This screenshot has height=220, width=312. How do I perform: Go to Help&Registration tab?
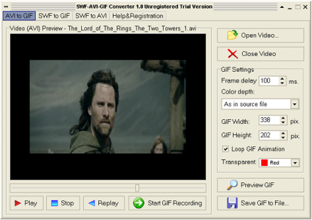click(138, 16)
